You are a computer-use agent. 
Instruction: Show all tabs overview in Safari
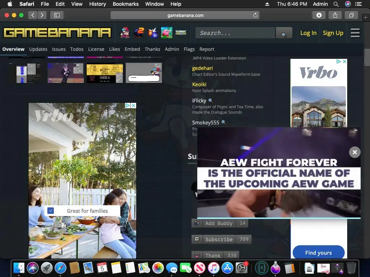pyautogui.click(x=351, y=15)
